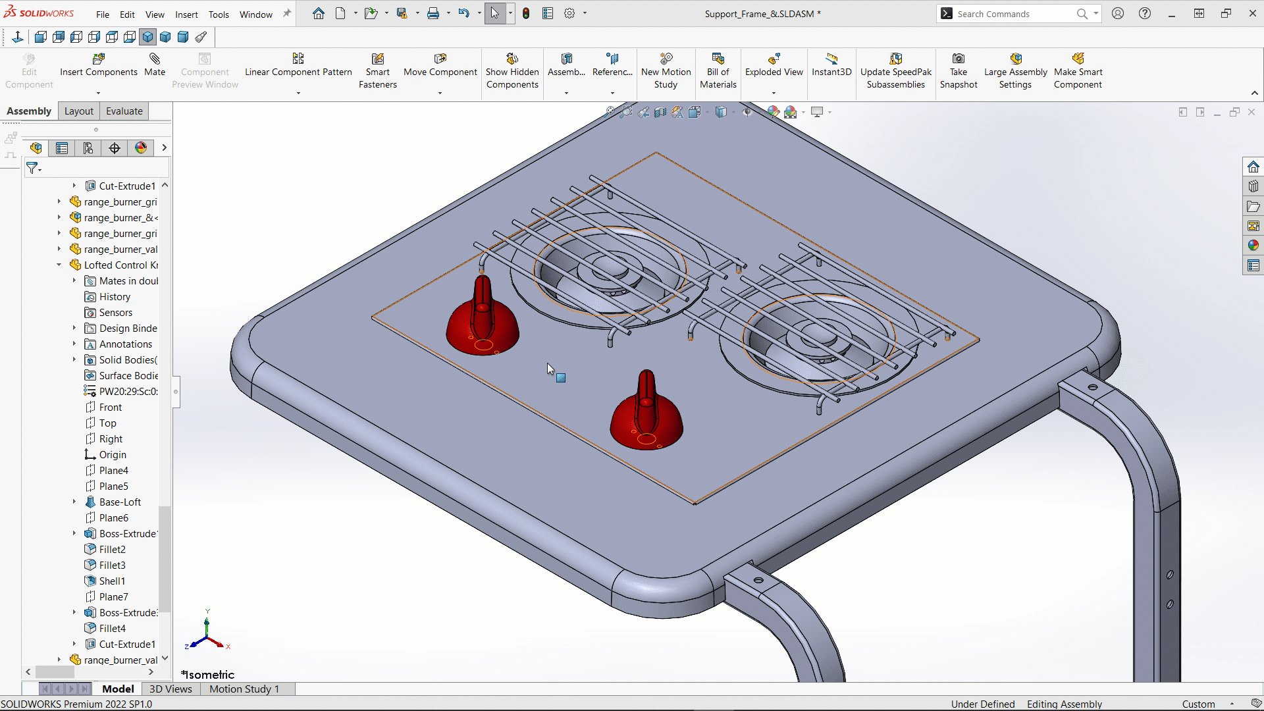Image resolution: width=1264 pixels, height=711 pixels.
Task: Click Motion Study 1 tab
Action: coord(244,687)
